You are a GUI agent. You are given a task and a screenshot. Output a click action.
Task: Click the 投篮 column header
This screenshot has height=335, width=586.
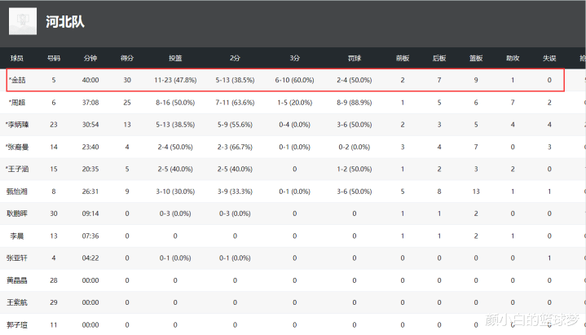(175, 59)
